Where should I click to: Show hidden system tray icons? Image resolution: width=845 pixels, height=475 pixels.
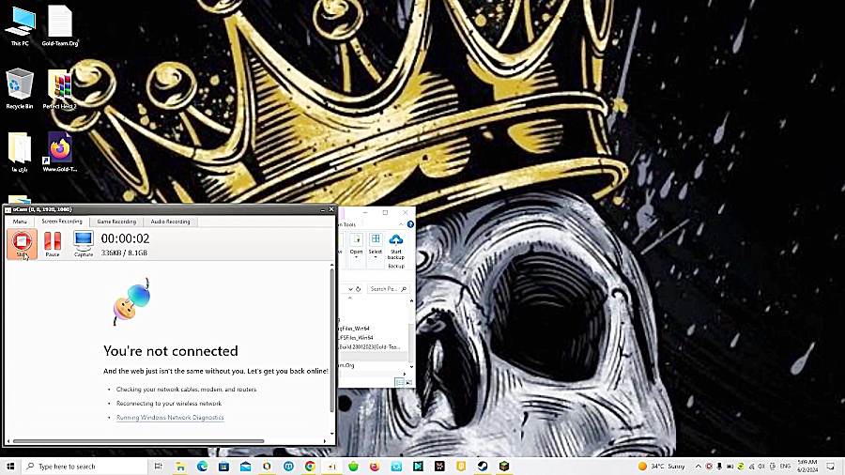coord(699,467)
